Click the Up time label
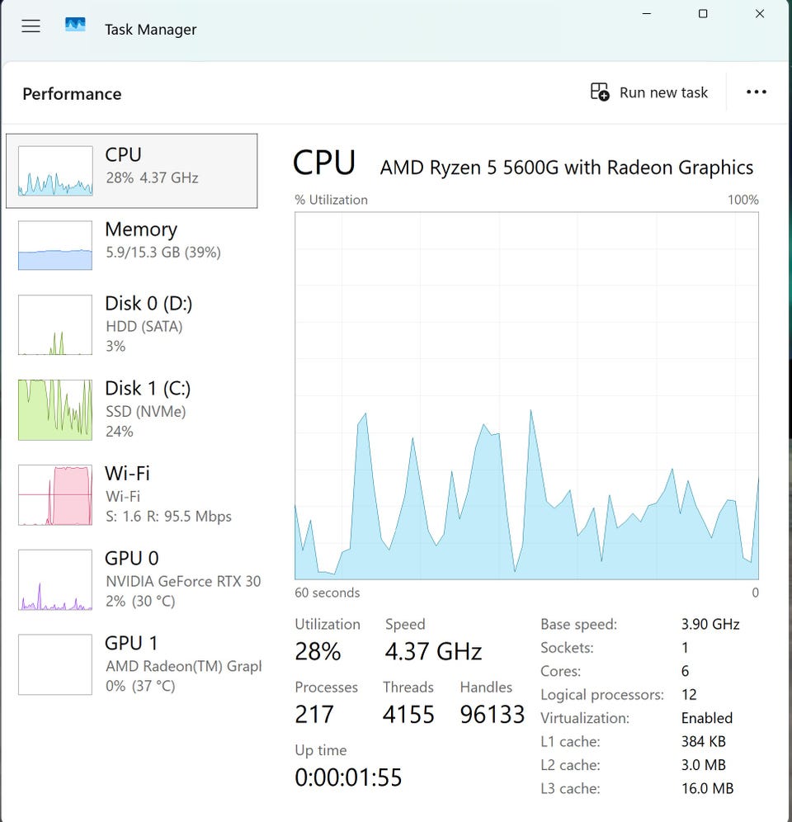This screenshot has width=792, height=822. click(321, 750)
